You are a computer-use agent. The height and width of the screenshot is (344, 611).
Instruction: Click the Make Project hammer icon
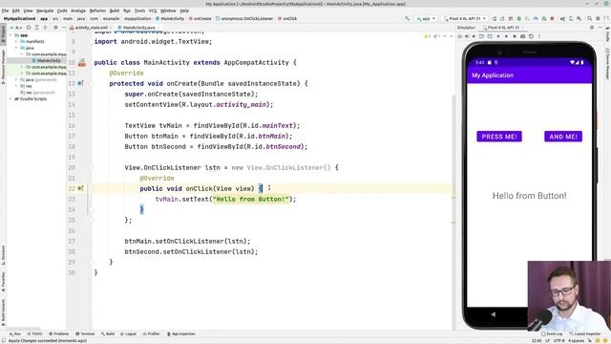coord(408,18)
